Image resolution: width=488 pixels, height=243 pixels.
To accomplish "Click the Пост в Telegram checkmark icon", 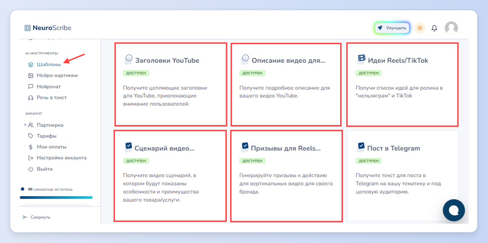I will (x=361, y=147).
